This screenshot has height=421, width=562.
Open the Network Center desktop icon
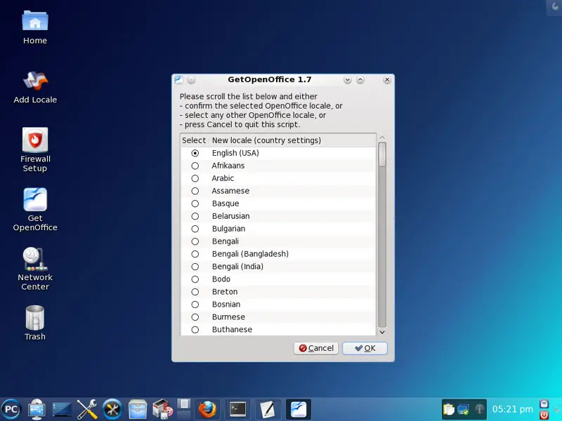point(34,269)
